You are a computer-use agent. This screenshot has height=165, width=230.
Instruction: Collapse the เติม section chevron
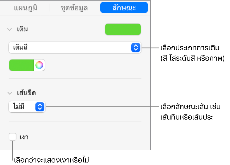(10, 29)
